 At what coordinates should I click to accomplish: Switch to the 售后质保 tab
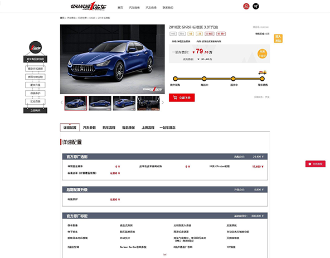[128, 128]
